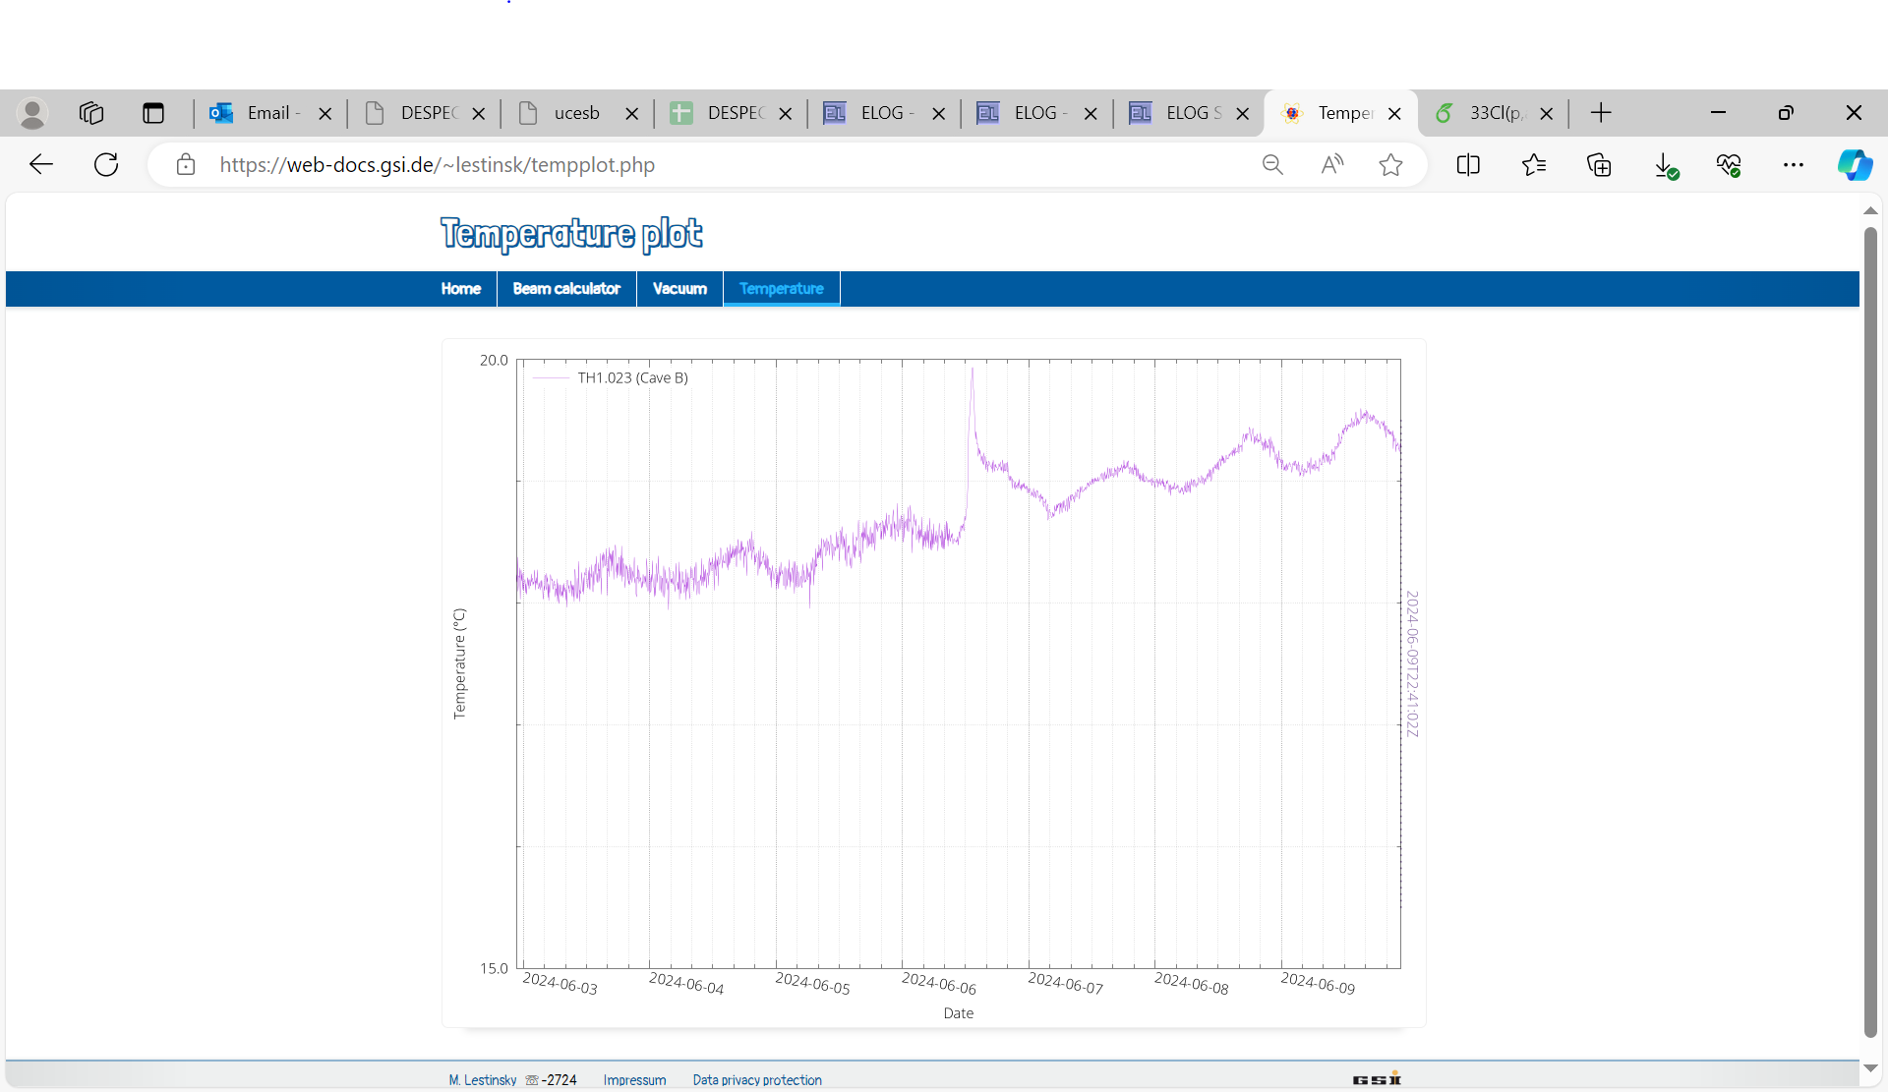This screenshot has width=1888, height=1092.
Task: Open the zoom out magnifier icon
Action: coord(1272,164)
